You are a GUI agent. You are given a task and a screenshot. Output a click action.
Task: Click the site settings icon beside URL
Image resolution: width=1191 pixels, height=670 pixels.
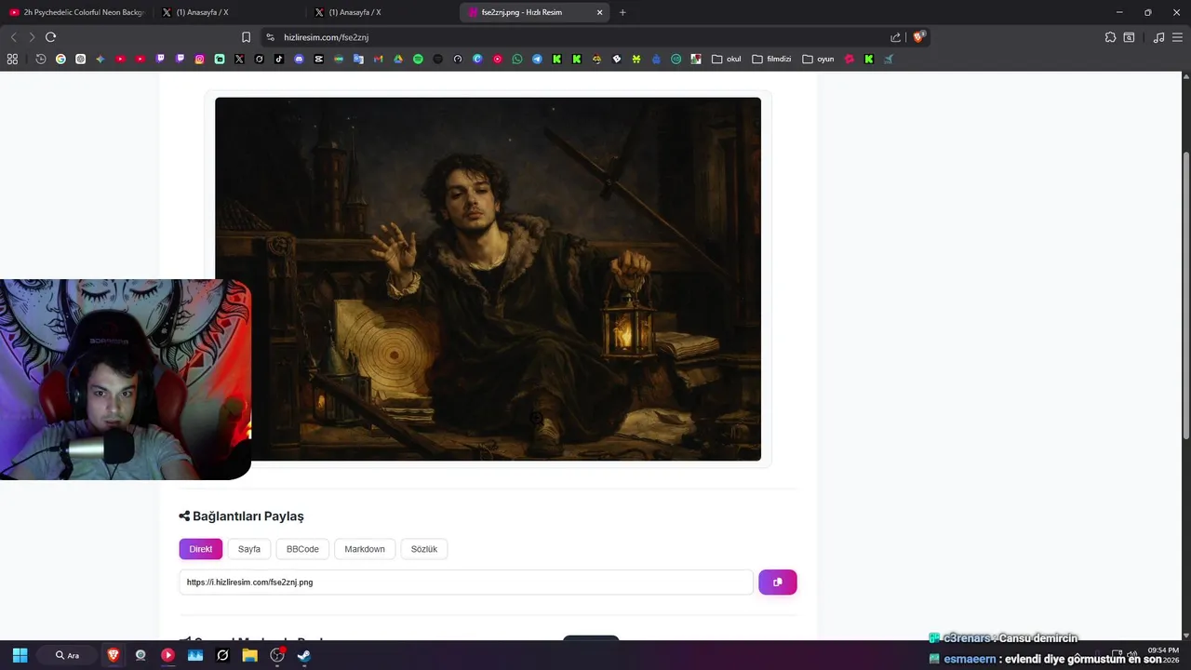pyautogui.click(x=270, y=37)
